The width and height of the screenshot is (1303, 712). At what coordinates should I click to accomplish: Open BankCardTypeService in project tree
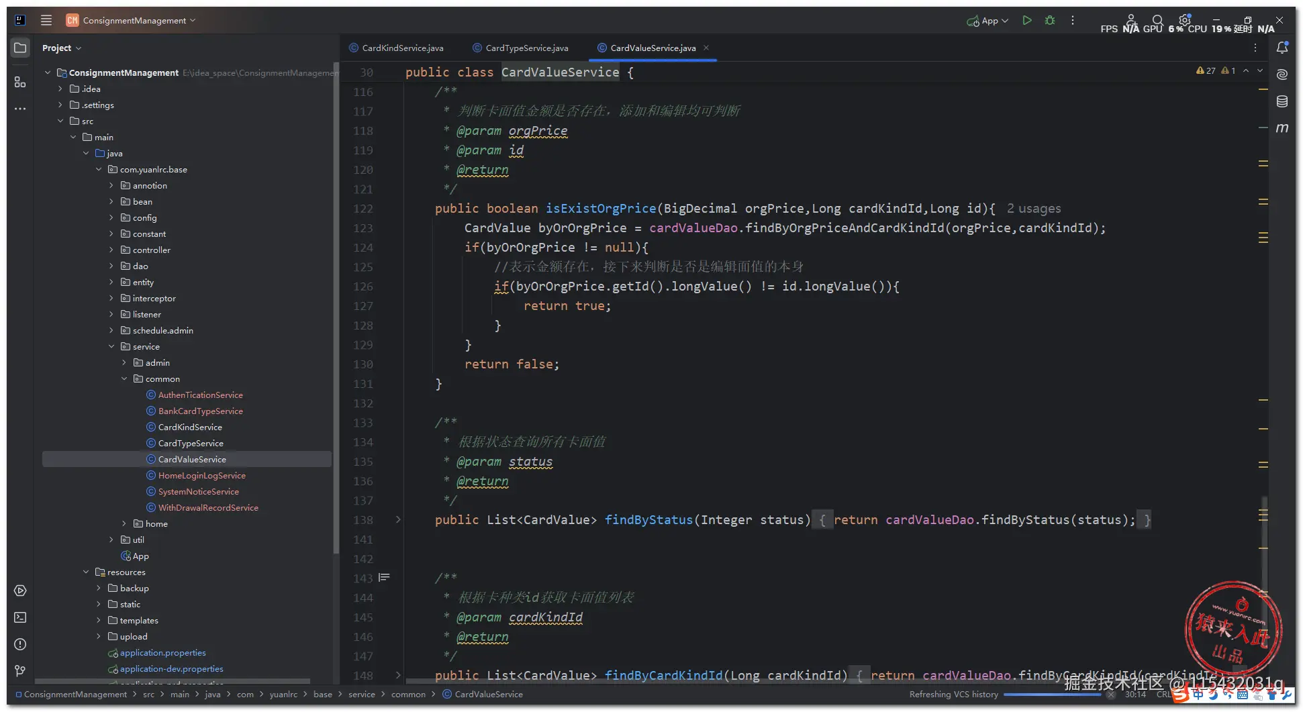coord(201,411)
